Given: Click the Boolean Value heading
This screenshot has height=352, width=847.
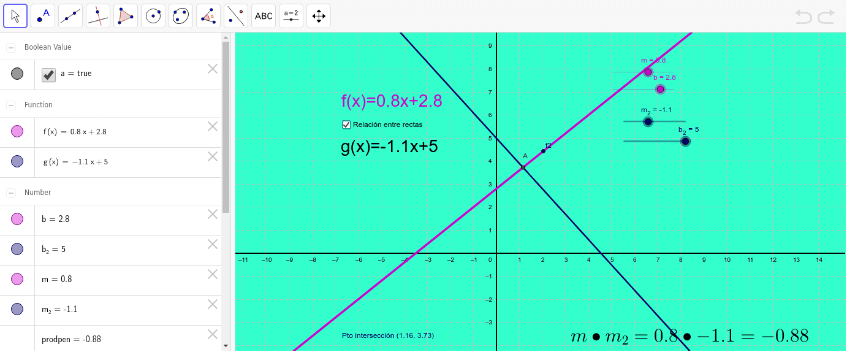Looking at the screenshot, I should coord(48,47).
